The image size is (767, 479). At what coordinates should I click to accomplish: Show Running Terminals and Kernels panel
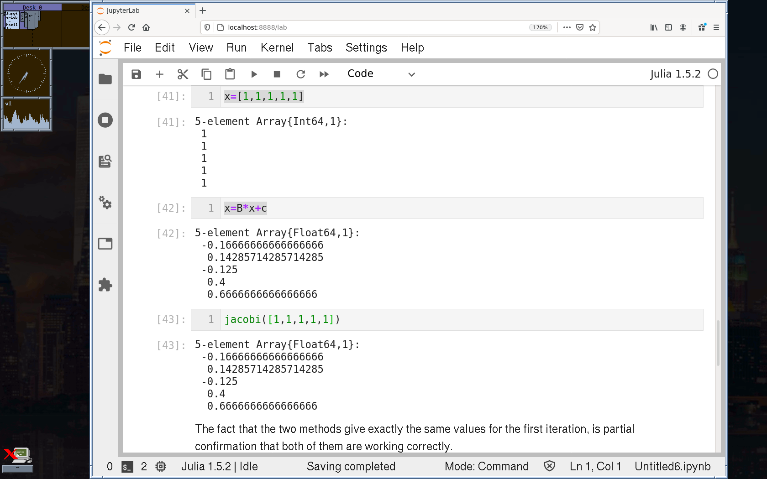coord(105,120)
